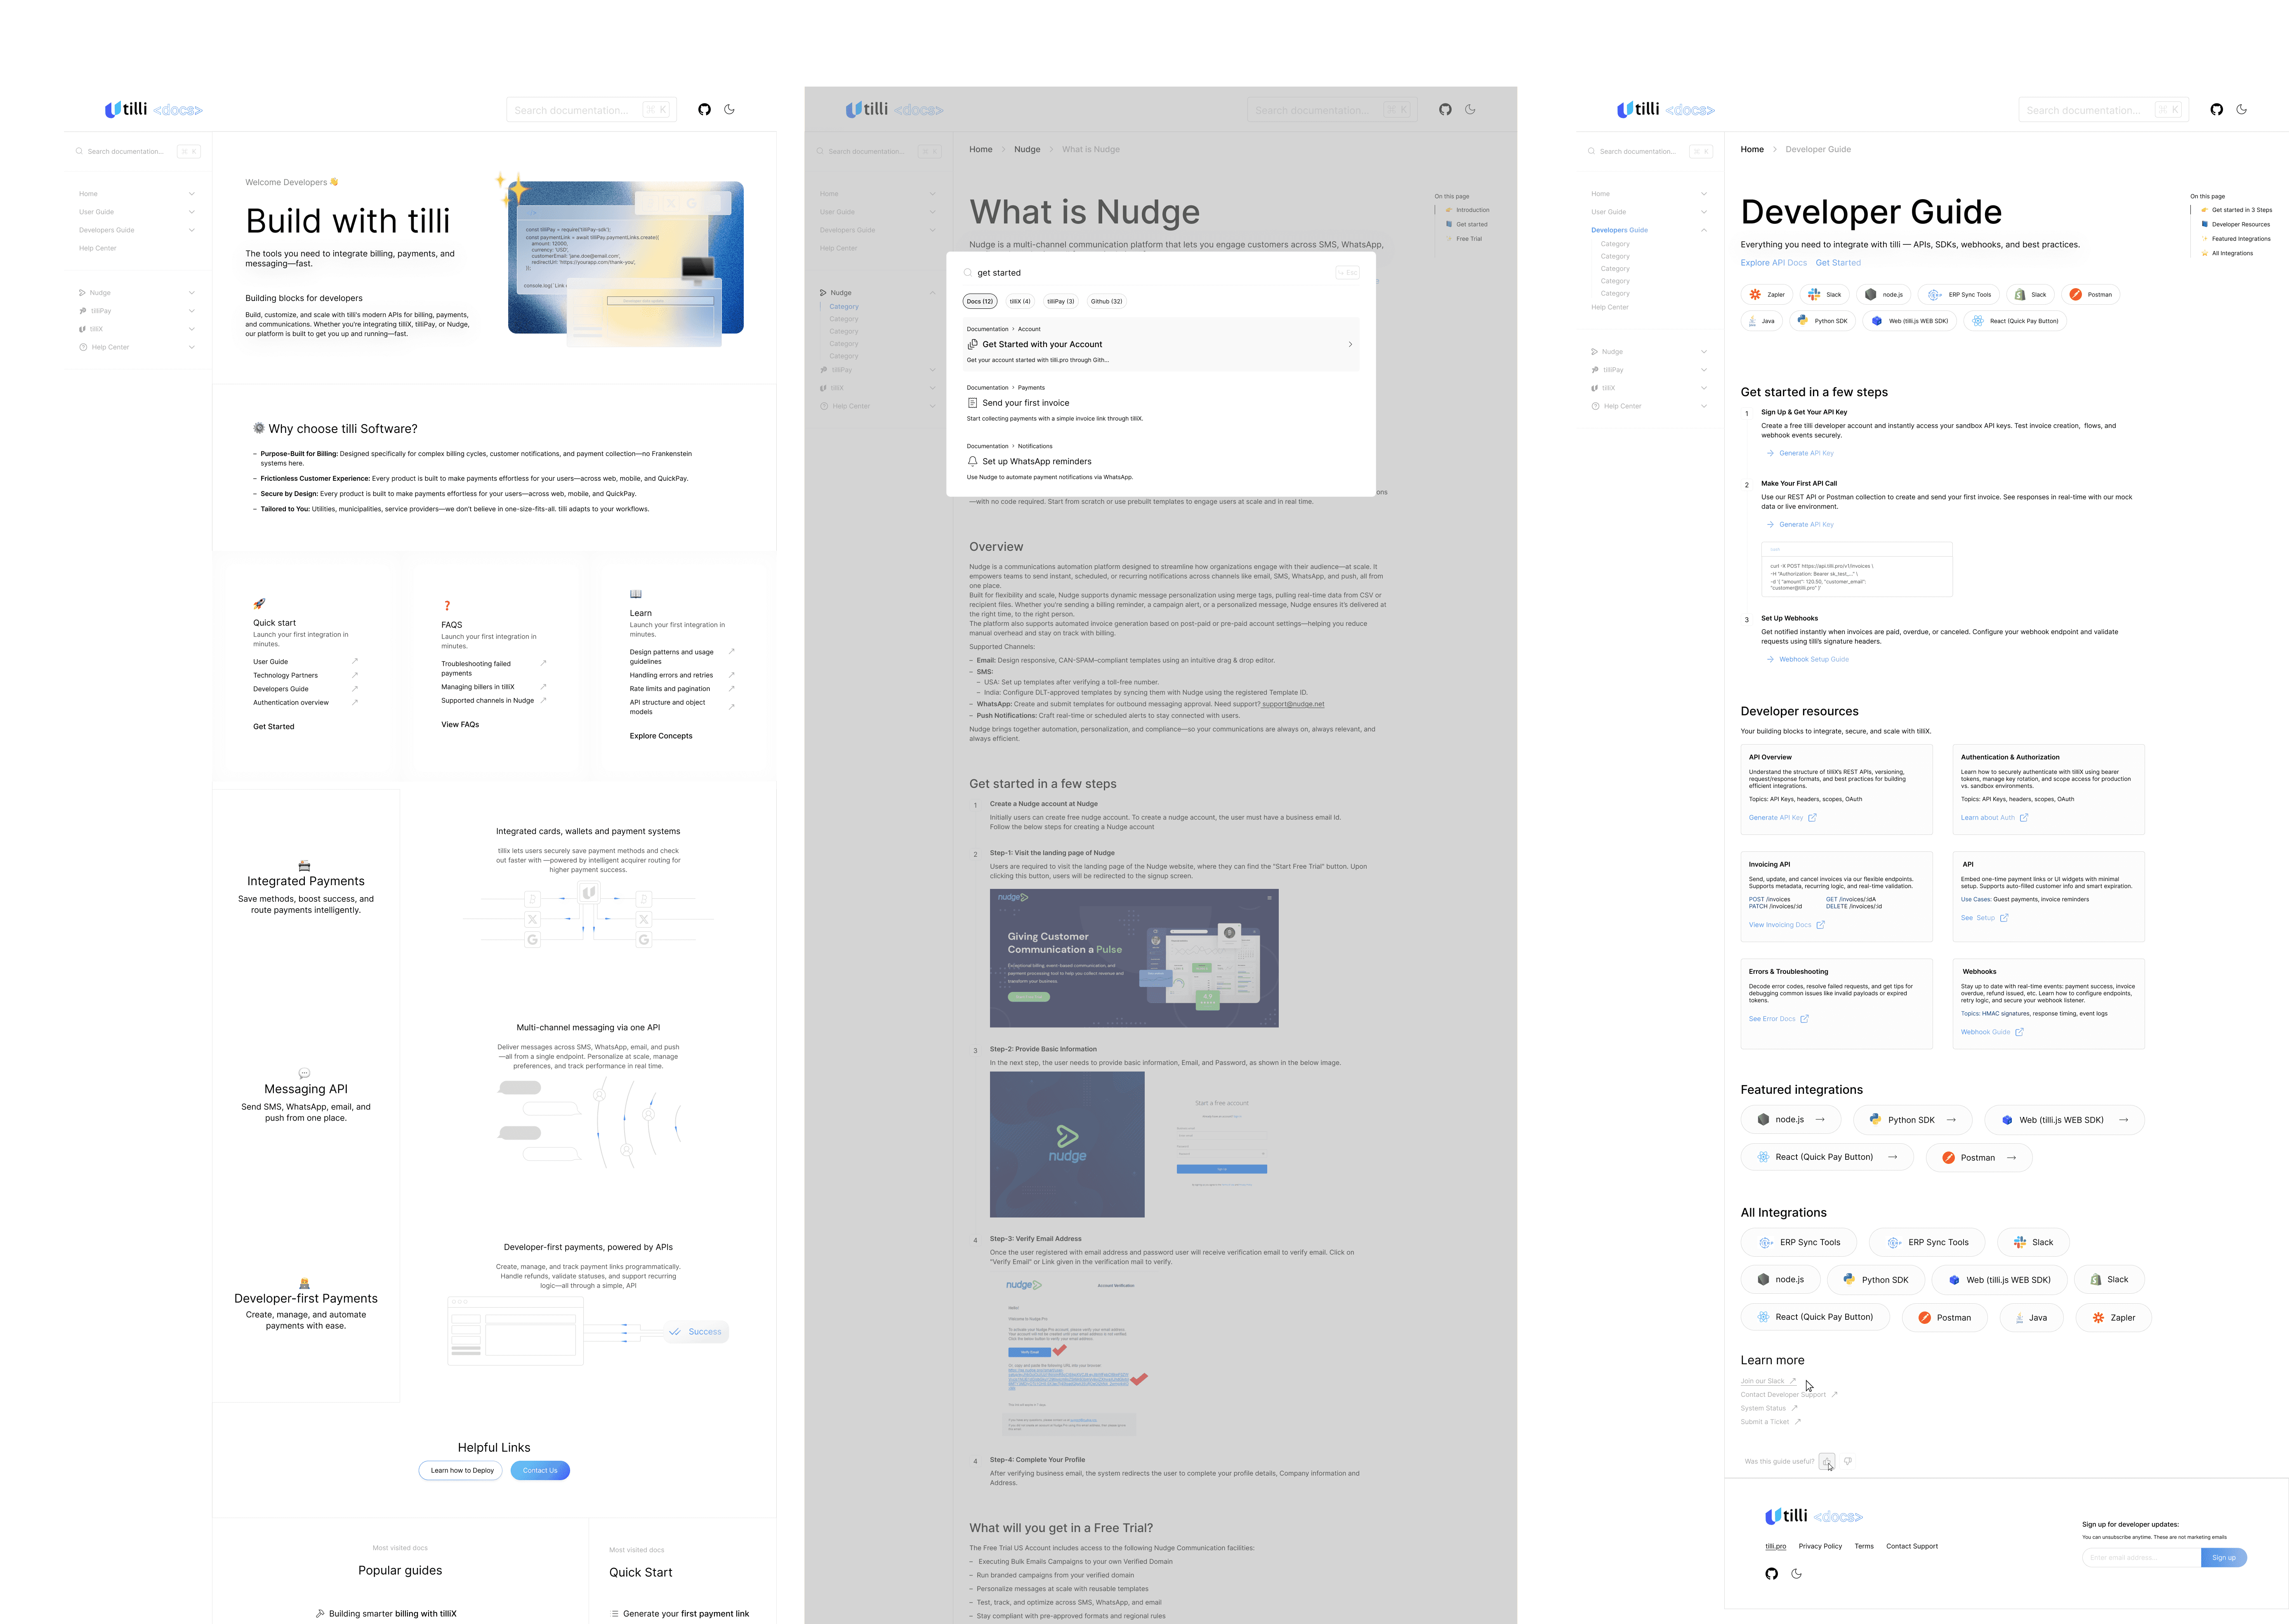
Task: Expand User Guide in the Developer Guide page sidebar
Action: [1704, 212]
